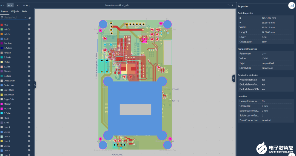Click the Value field LOGO
Image resolution: width=296 pixels, height=156 pixels.
(265, 58)
